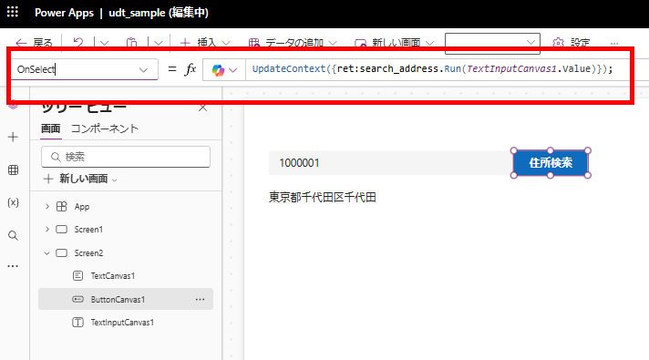The width and height of the screenshot is (649, 360).
Task: Click the paste clipboard icon
Action: [x=131, y=43]
